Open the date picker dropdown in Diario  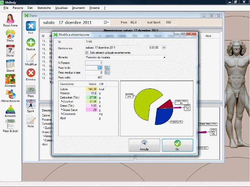(x=107, y=23)
